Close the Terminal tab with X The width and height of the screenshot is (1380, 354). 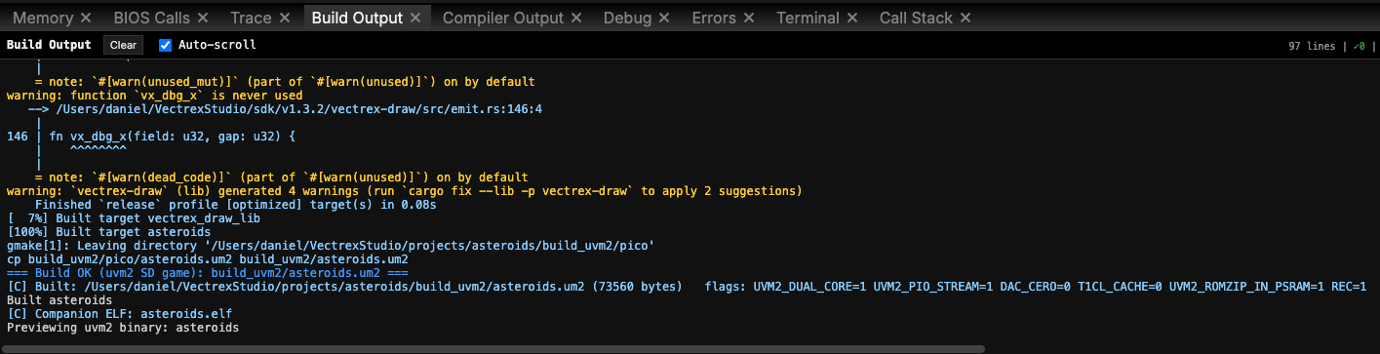pos(853,18)
